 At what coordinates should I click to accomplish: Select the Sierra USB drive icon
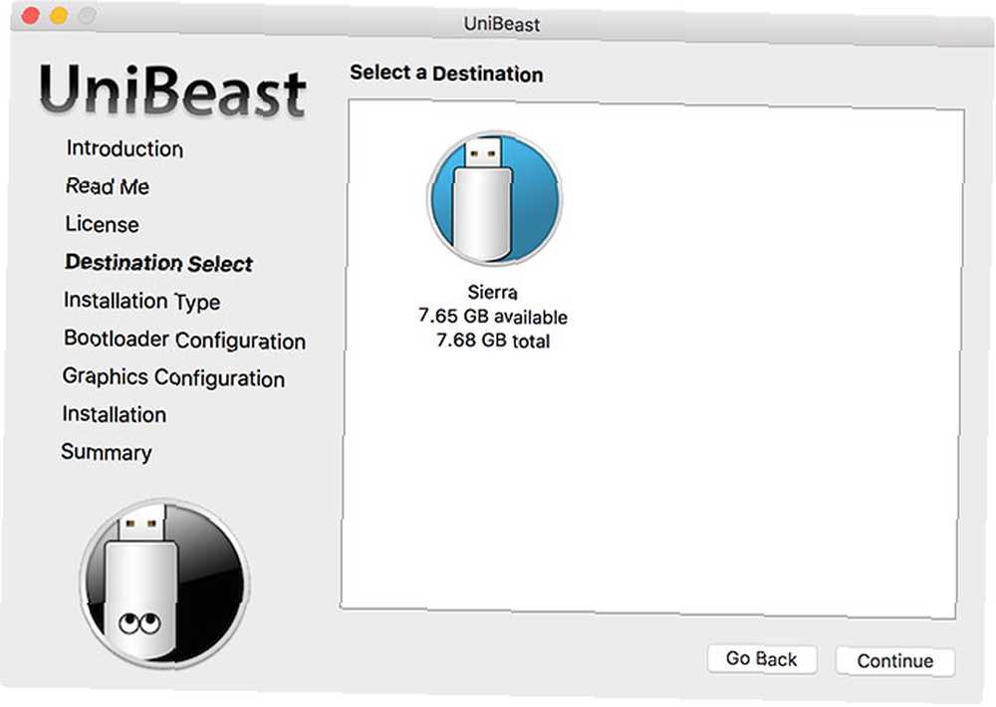click(495, 197)
